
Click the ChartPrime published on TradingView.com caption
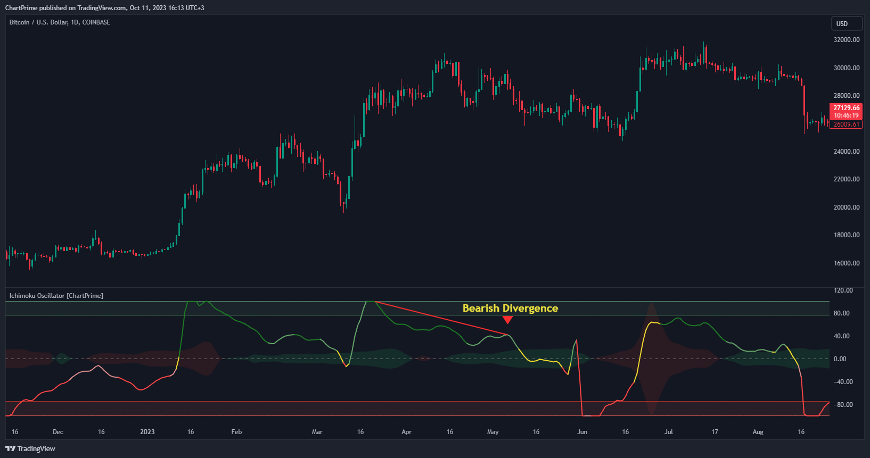[105, 8]
